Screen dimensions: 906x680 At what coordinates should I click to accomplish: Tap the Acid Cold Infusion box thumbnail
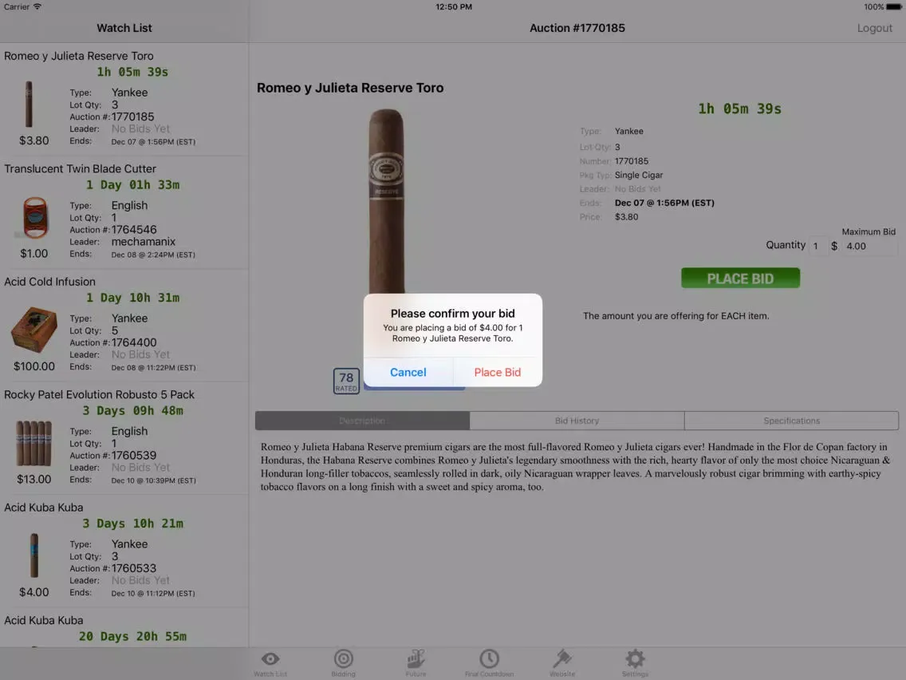34,330
